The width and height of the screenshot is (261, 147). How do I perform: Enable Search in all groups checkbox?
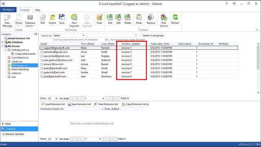141,36
